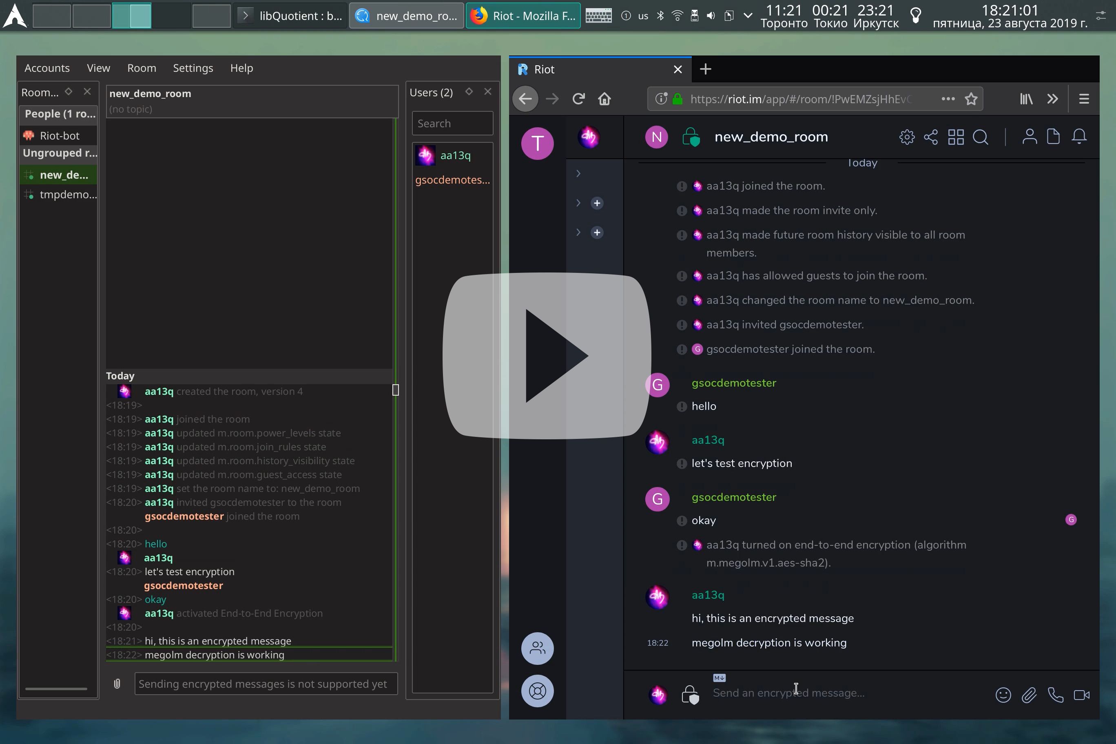This screenshot has height=744, width=1116.
Task: Click the Users panel search field
Action: pyautogui.click(x=452, y=123)
